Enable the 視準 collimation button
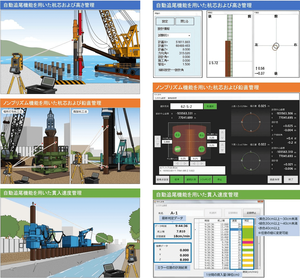The width and height of the screenshot is (300, 278). tap(177, 180)
